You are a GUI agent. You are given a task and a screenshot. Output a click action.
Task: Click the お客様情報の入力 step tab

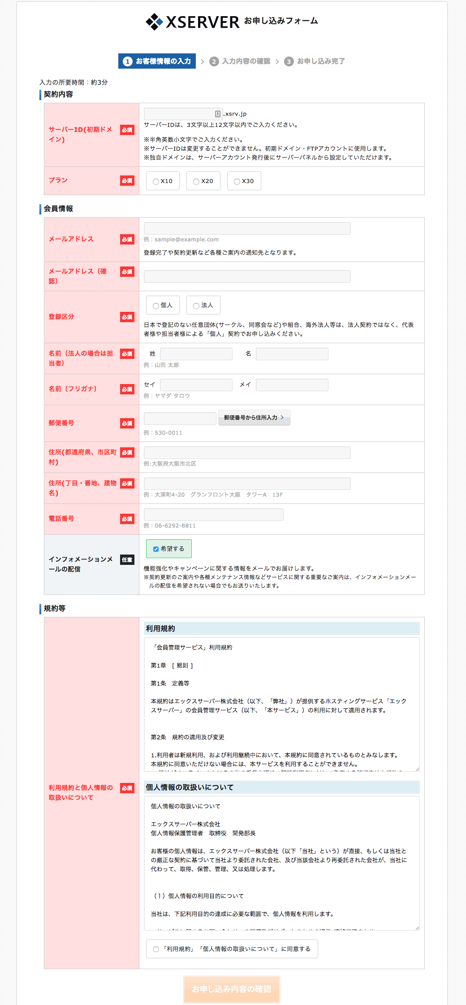click(157, 61)
